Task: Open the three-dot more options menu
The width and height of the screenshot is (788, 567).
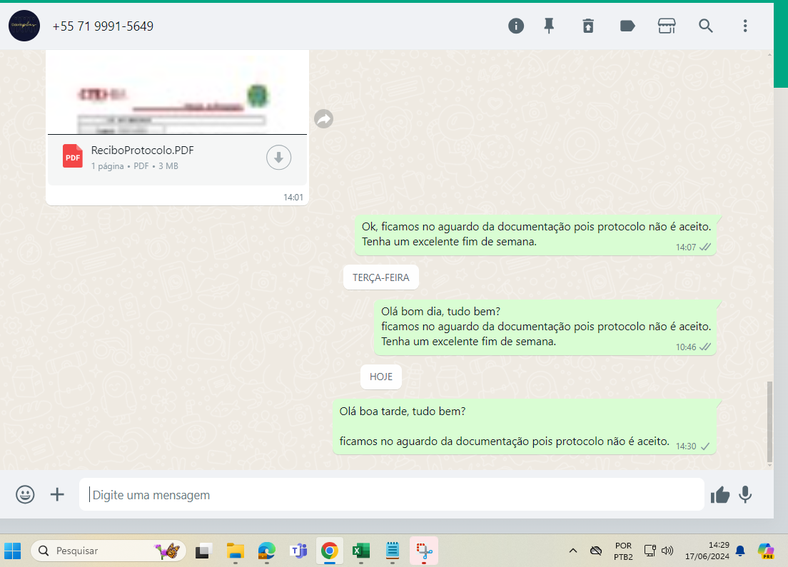Action: 745,26
